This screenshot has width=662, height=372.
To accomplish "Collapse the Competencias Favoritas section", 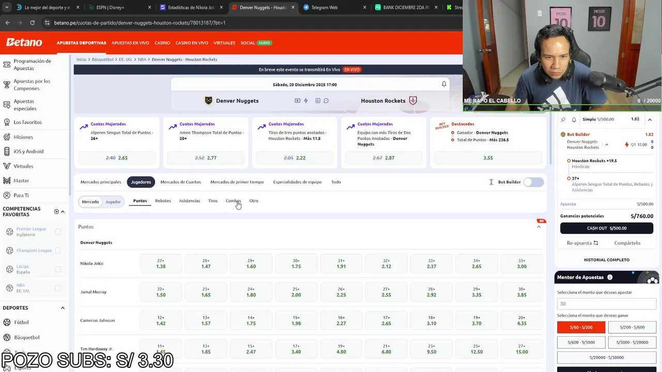I will pos(63,211).
